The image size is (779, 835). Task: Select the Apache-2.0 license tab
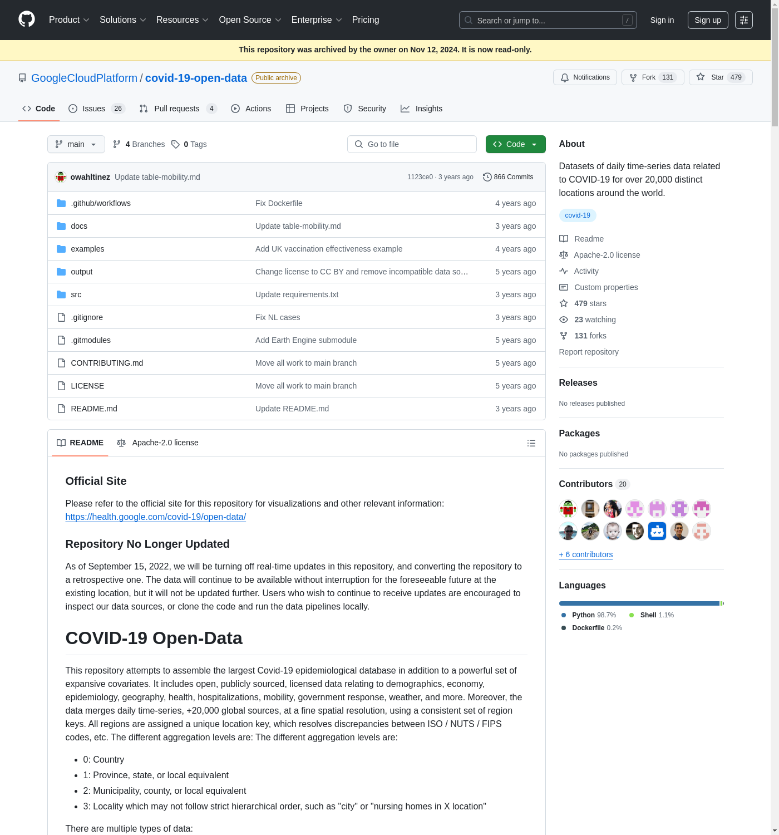(157, 443)
